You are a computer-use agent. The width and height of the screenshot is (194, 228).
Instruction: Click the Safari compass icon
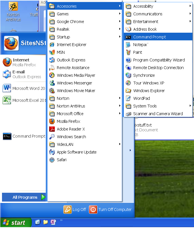pos(52,160)
